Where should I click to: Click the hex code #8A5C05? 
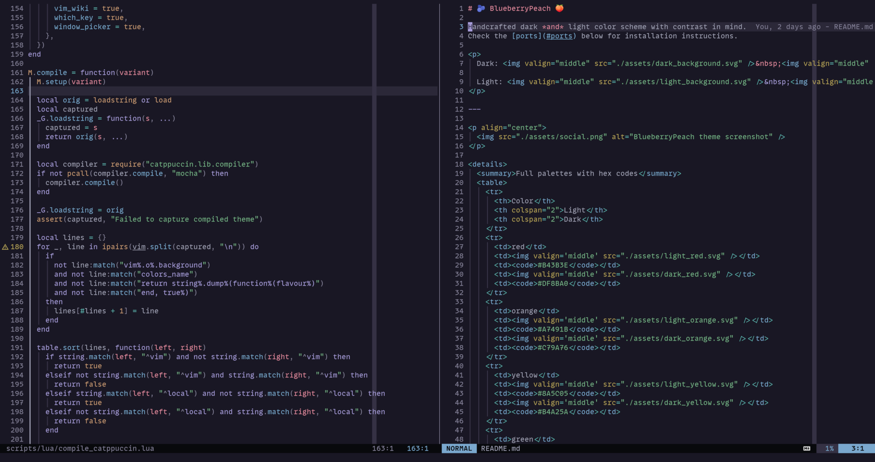click(x=553, y=393)
